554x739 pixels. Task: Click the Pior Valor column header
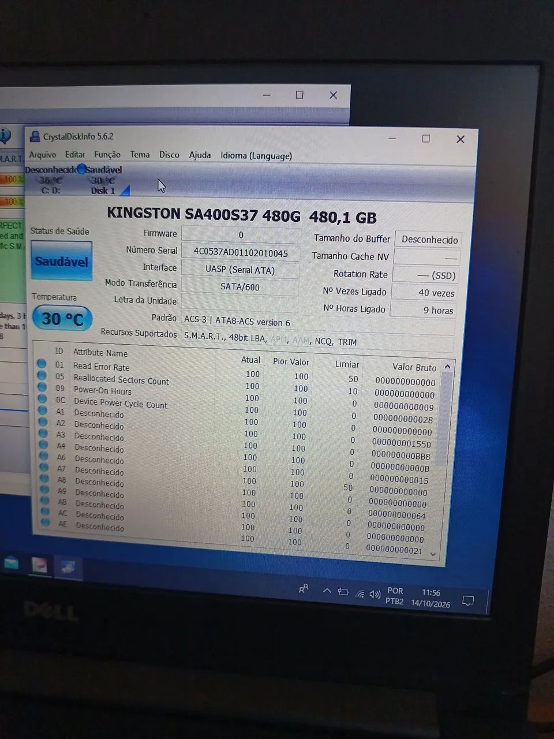tap(291, 362)
